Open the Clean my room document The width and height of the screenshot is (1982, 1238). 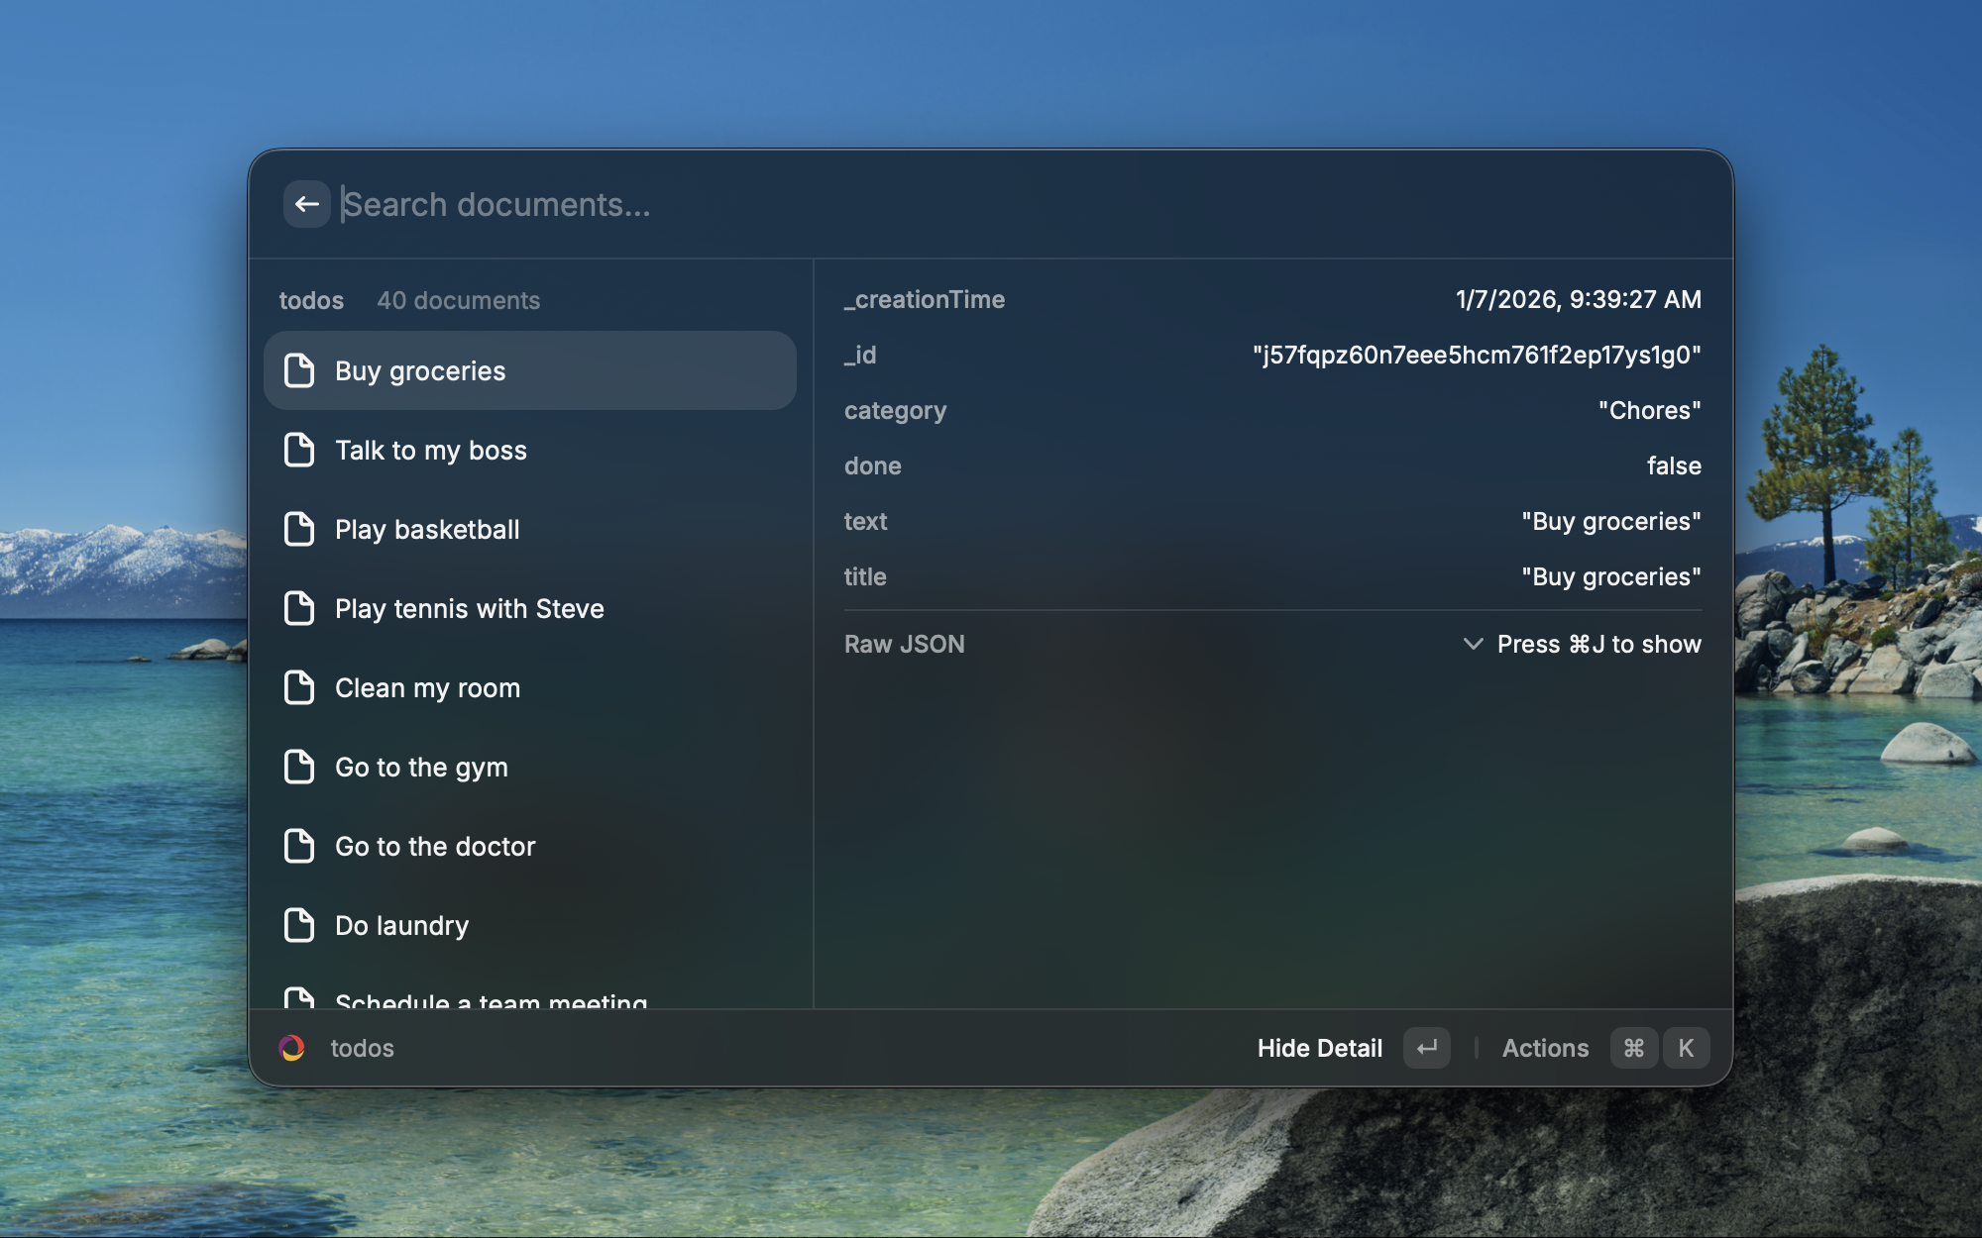tap(427, 688)
